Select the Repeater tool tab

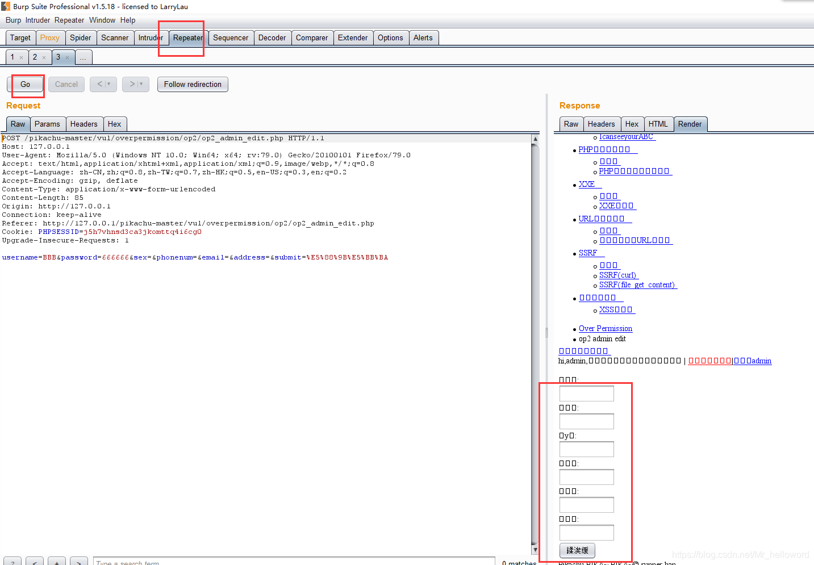tap(188, 37)
